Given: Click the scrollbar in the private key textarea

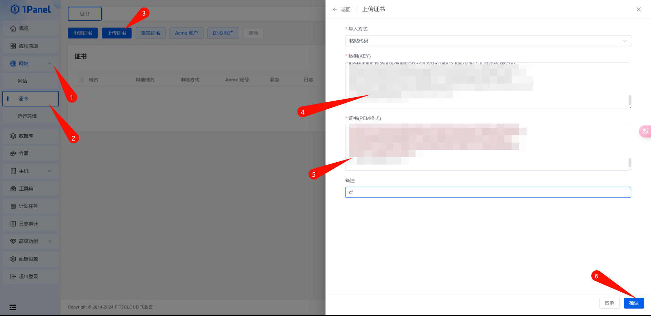Looking at the screenshot, I should click(630, 100).
